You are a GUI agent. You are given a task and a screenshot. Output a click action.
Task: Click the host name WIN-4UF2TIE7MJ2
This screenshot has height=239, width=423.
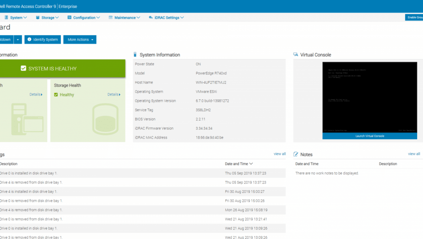(x=211, y=82)
